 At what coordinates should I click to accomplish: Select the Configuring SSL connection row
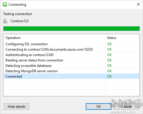click(x=71, y=44)
